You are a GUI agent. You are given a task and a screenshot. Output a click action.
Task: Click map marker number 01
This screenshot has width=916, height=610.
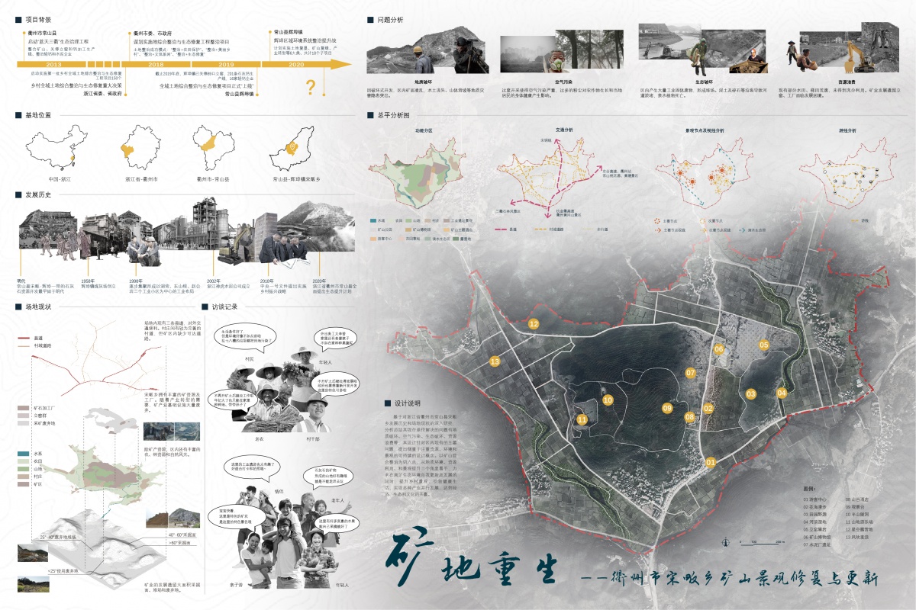(711, 462)
